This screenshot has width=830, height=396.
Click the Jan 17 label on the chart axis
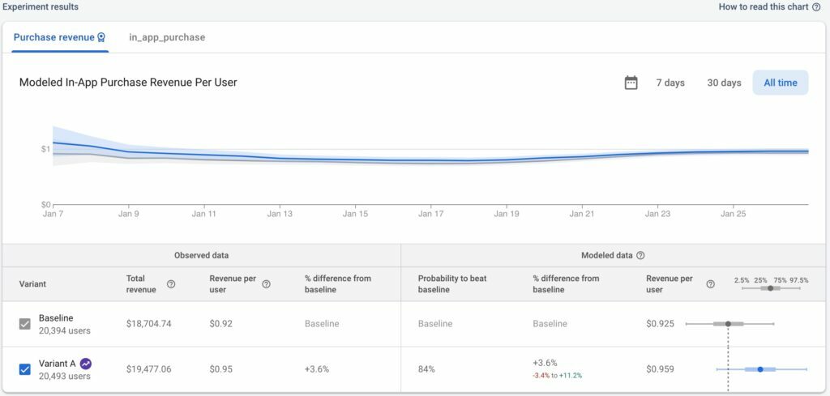430,214
